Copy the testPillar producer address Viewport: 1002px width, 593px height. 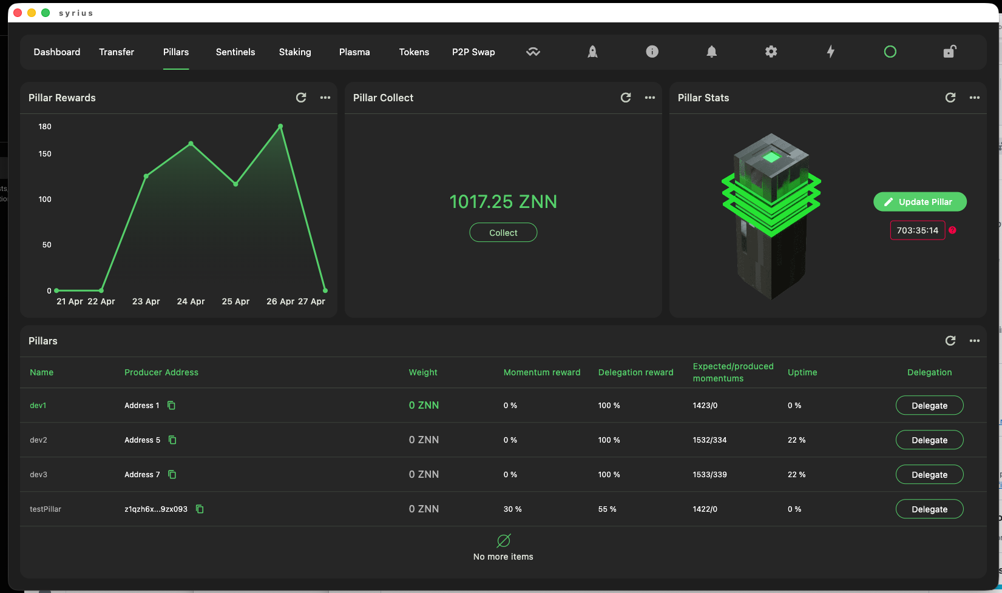(200, 509)
